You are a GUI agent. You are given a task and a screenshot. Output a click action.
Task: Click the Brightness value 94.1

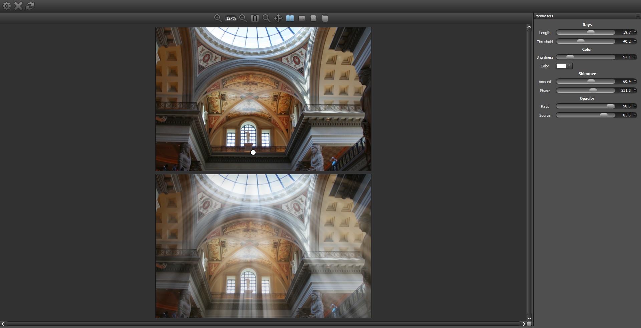(x=627, y=57)
